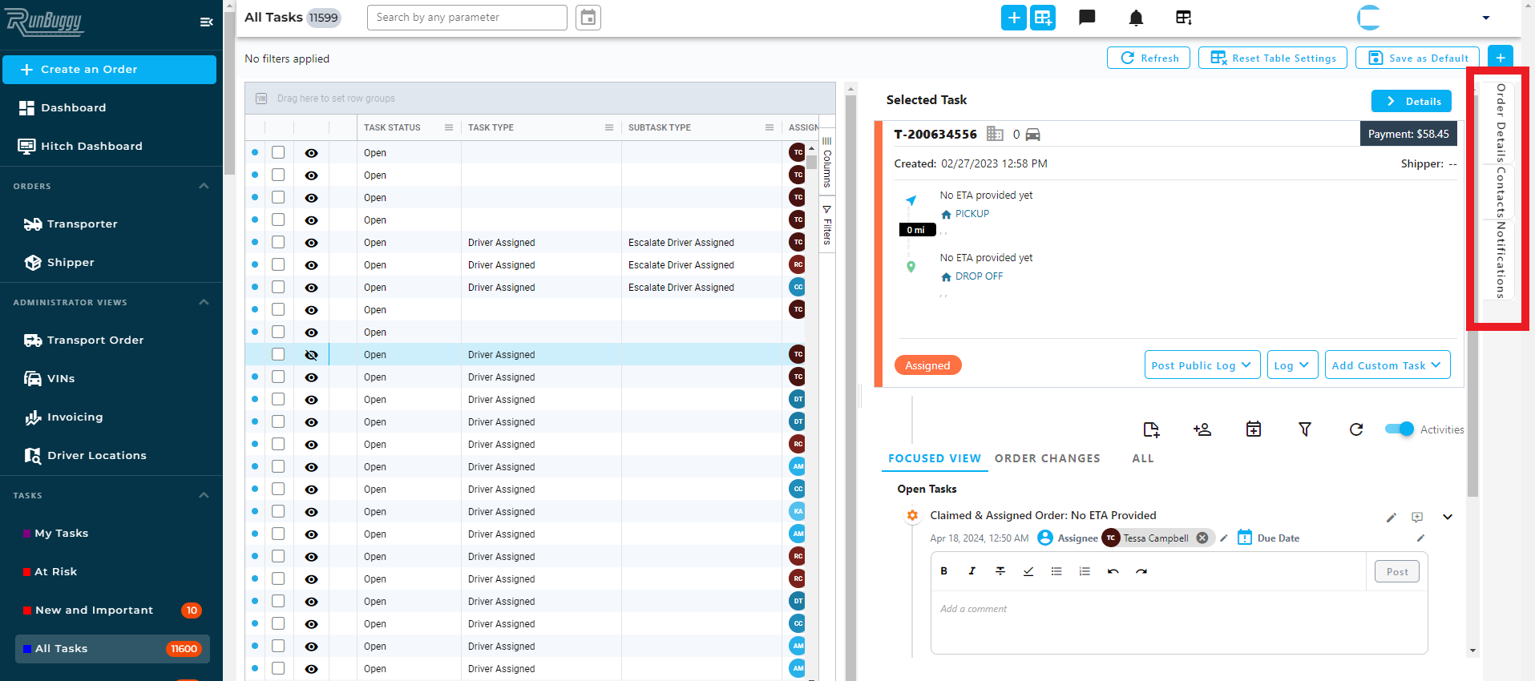Toggle strikethrough in the comment editor
The image size is (1535, 681).
point(1000,571)
